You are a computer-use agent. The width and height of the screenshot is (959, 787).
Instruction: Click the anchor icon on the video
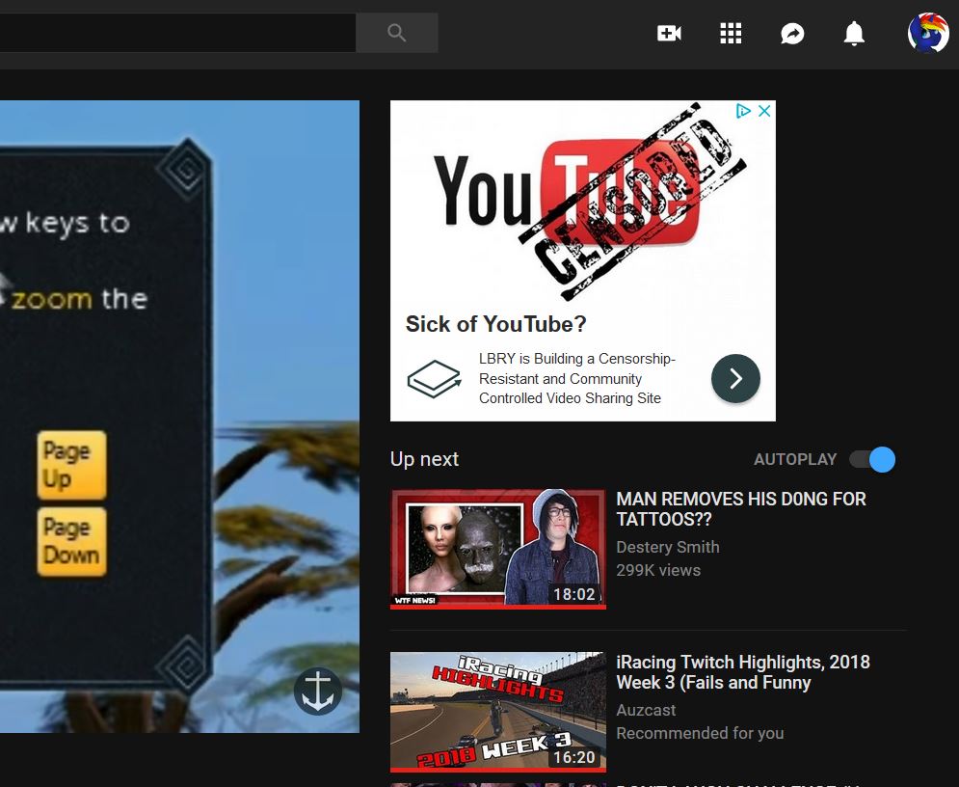pyautogui.click(x=318, y=692)
